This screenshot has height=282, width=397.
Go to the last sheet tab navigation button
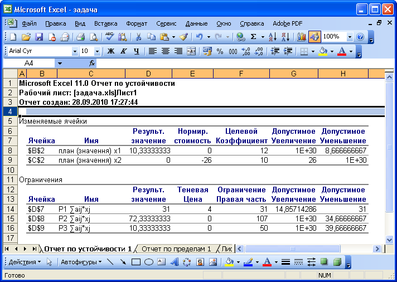(x=34, y=249)
